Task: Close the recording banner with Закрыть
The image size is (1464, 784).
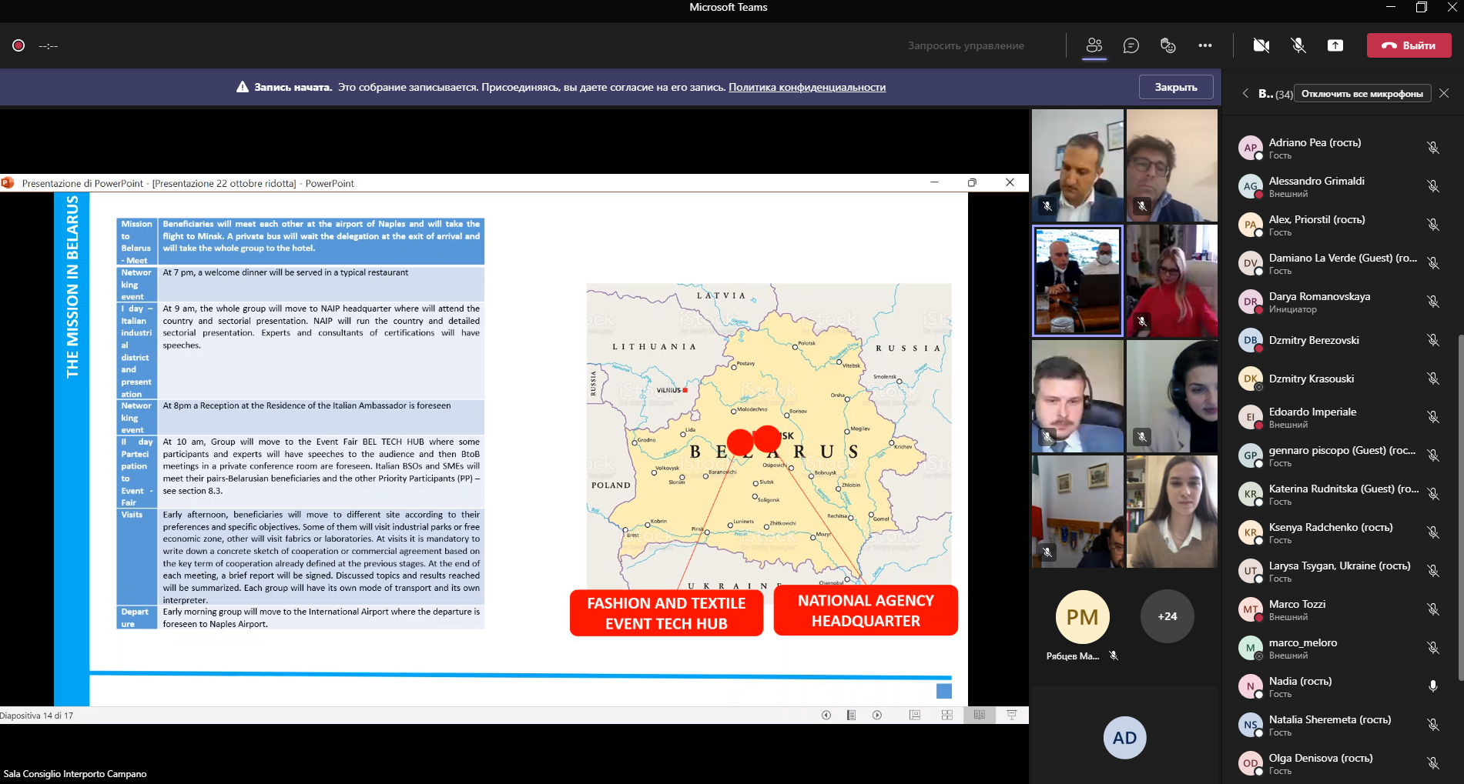Action: click(1176, 87)
